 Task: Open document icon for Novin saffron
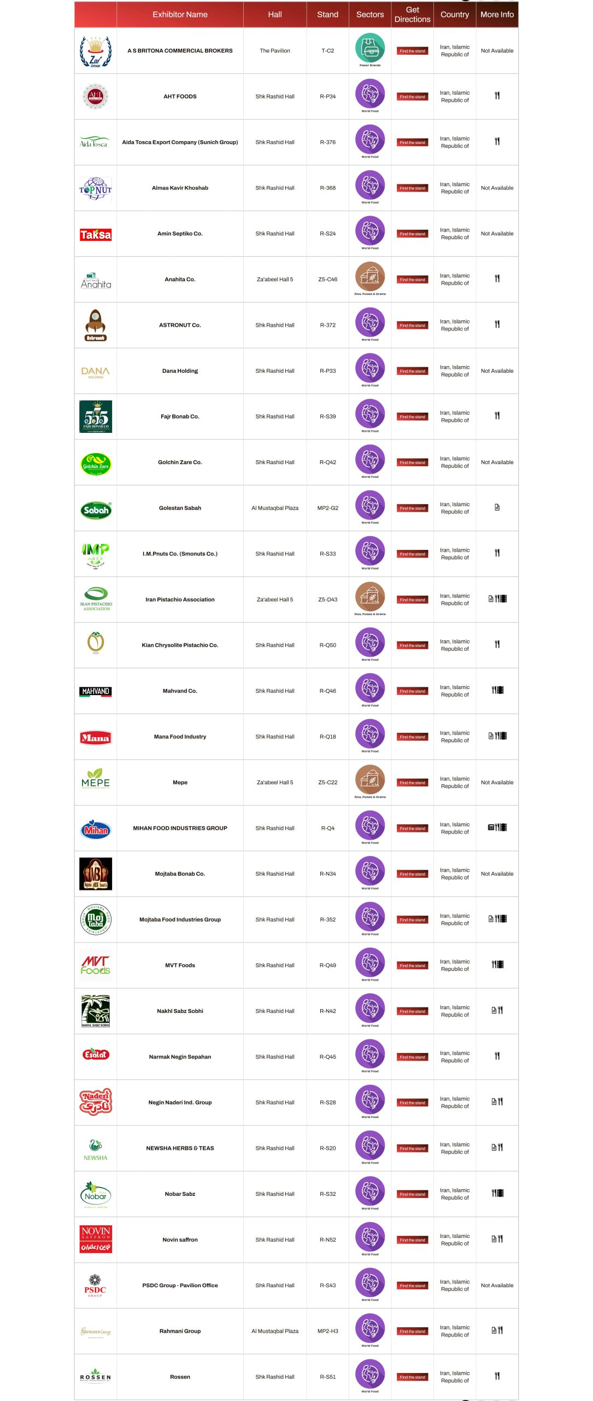coord(494,1239)
